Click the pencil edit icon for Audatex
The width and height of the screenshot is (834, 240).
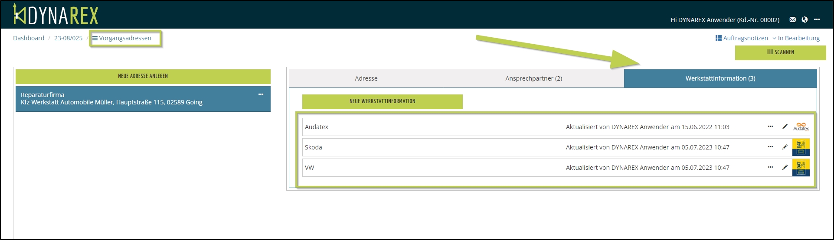tap(785, 127)
